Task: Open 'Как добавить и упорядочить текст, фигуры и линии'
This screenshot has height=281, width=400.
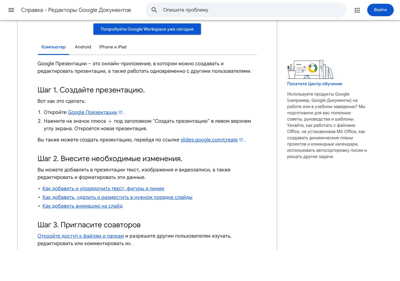Action: coord(103,188)
